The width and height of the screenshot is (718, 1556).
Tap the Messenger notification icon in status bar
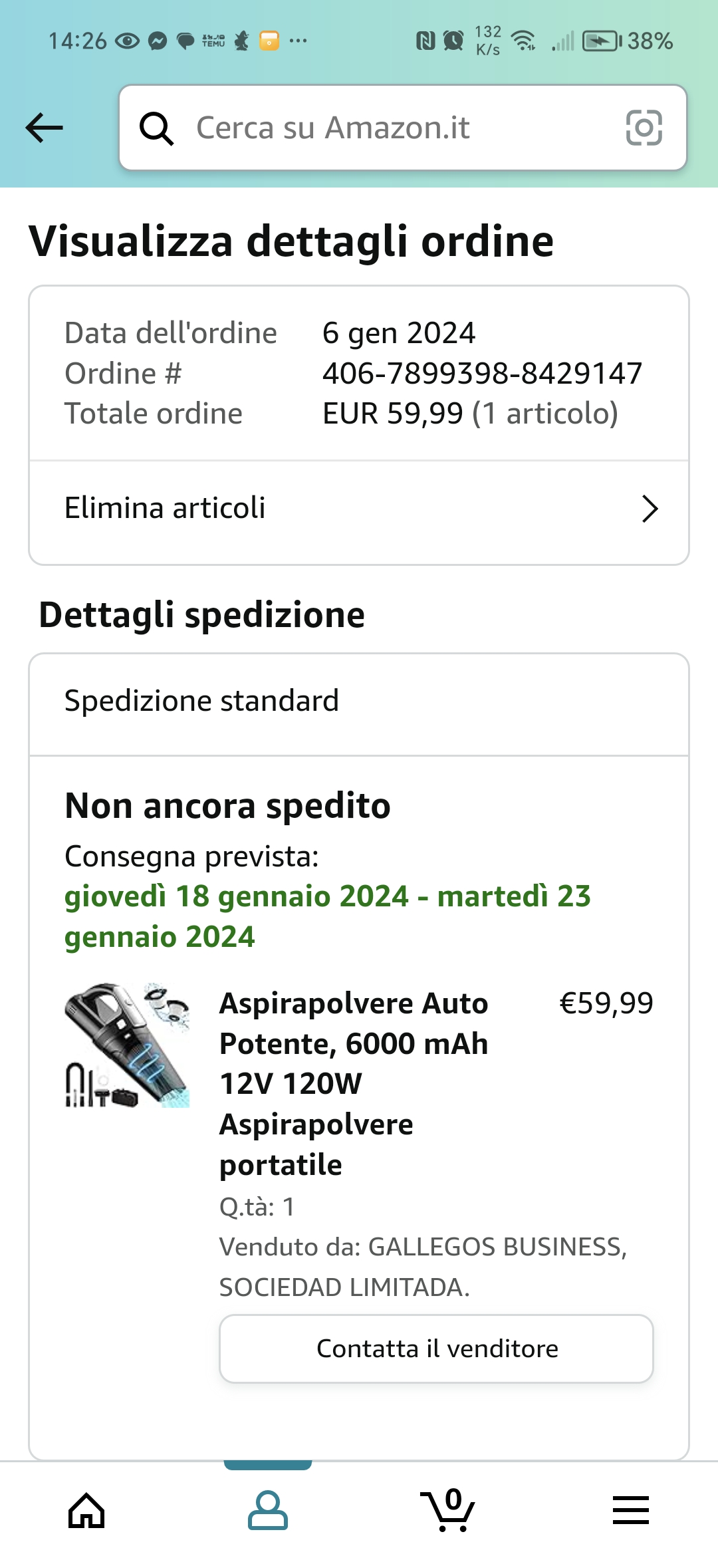pos(158,41)
